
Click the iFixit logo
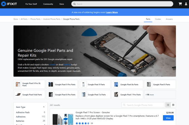(9, 4)
